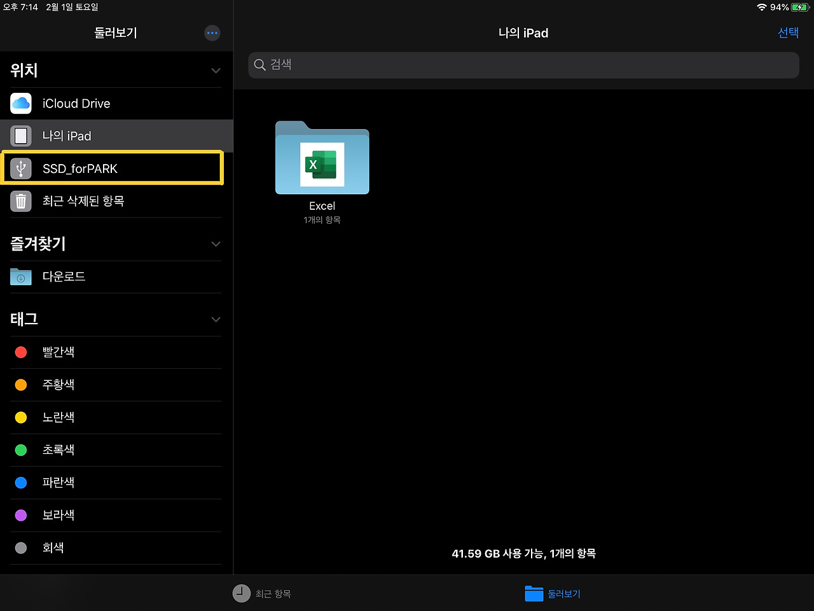Click the 즐겨찾기 section header
This screenshot has height=611, width=814.
pyautogui.click(x=38, y=244)
